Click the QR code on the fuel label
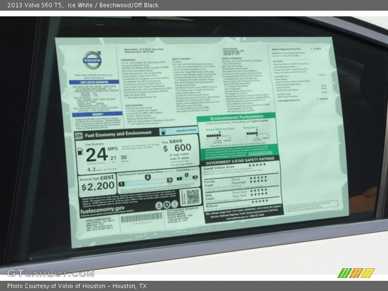 click(190, 197)
